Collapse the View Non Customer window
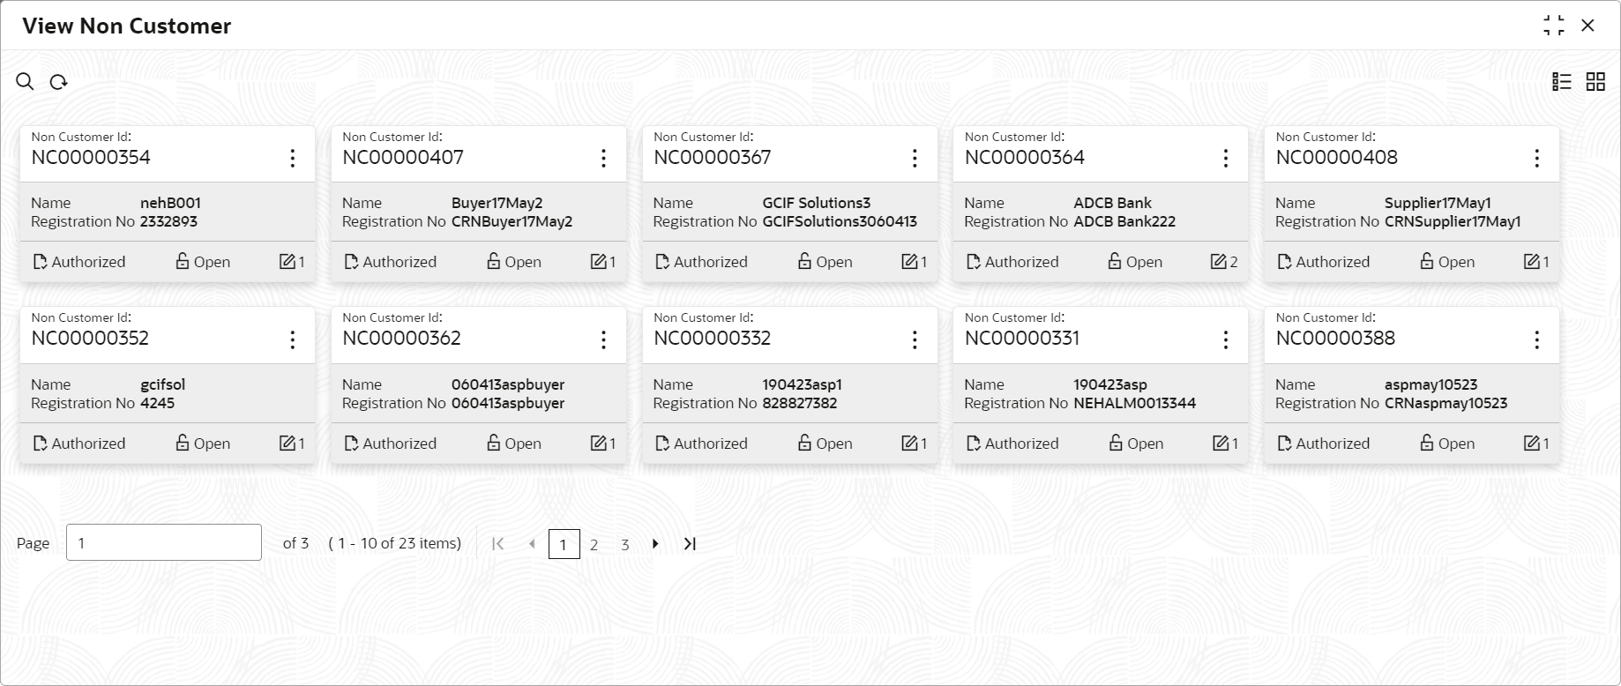This screenshot has height=686, width=1621. coord(1554,26)
